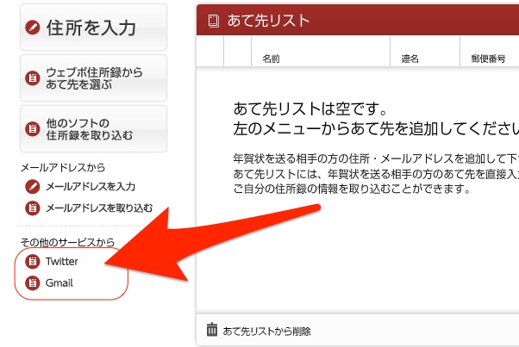The width and height of the screenshot is (519, 347).
Task: Open the メールアドレスを入力 link
Action: pyautogui.click(x=91, y=187)
